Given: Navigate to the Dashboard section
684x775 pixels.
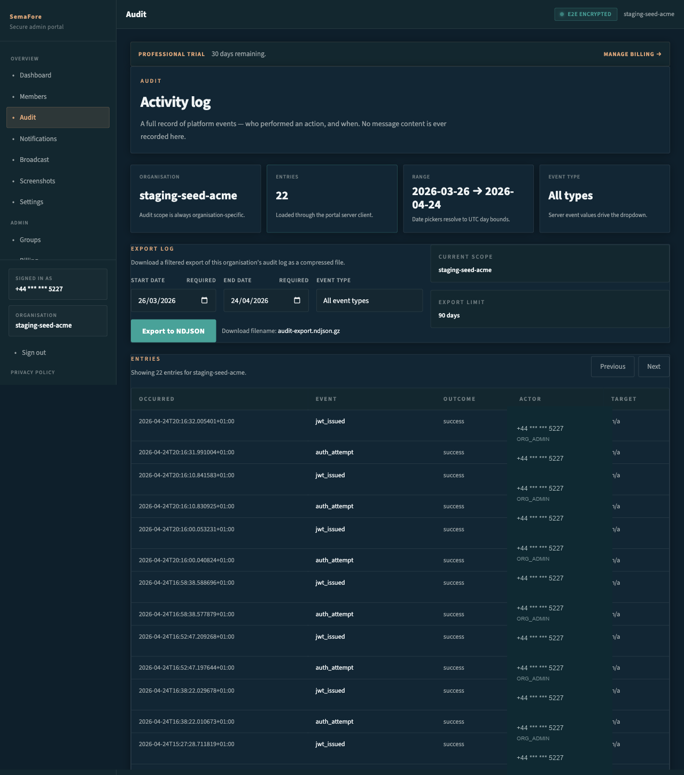Looking at the screenshot, I should [35, 75].
